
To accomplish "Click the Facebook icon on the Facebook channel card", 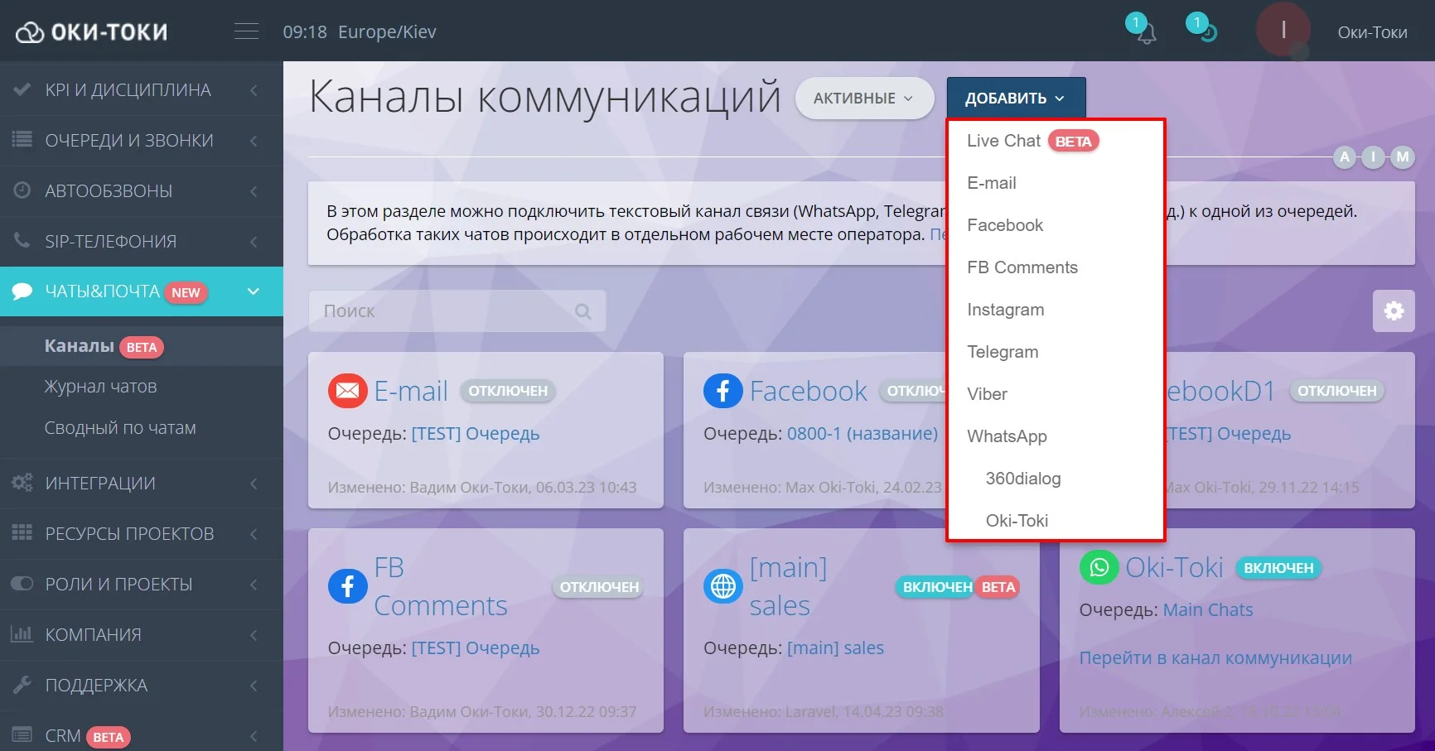I will coord(722,390).
